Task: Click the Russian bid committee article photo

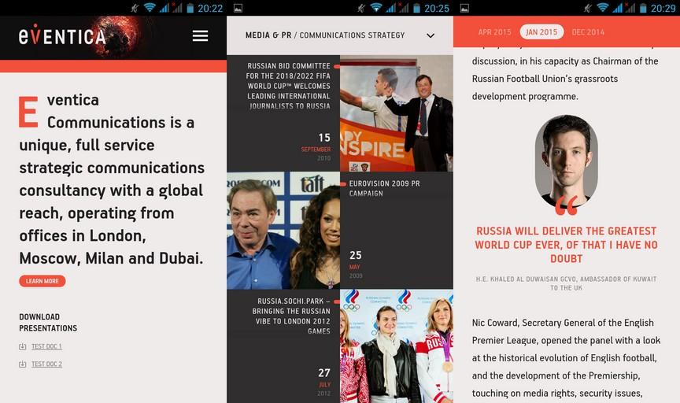Action: coord(396,113)
